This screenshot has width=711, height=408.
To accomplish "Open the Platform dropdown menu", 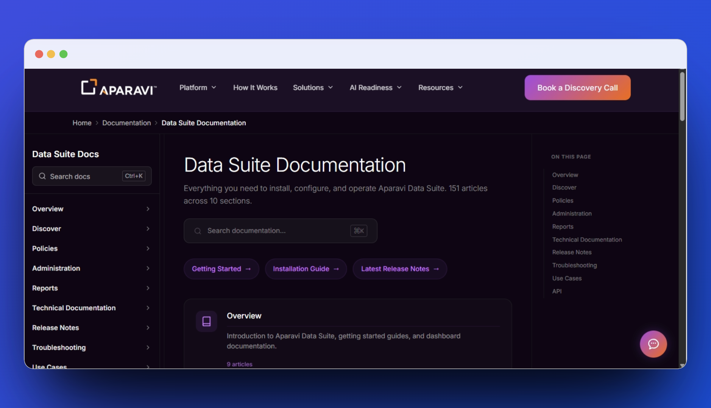I will tap(198, 88).
